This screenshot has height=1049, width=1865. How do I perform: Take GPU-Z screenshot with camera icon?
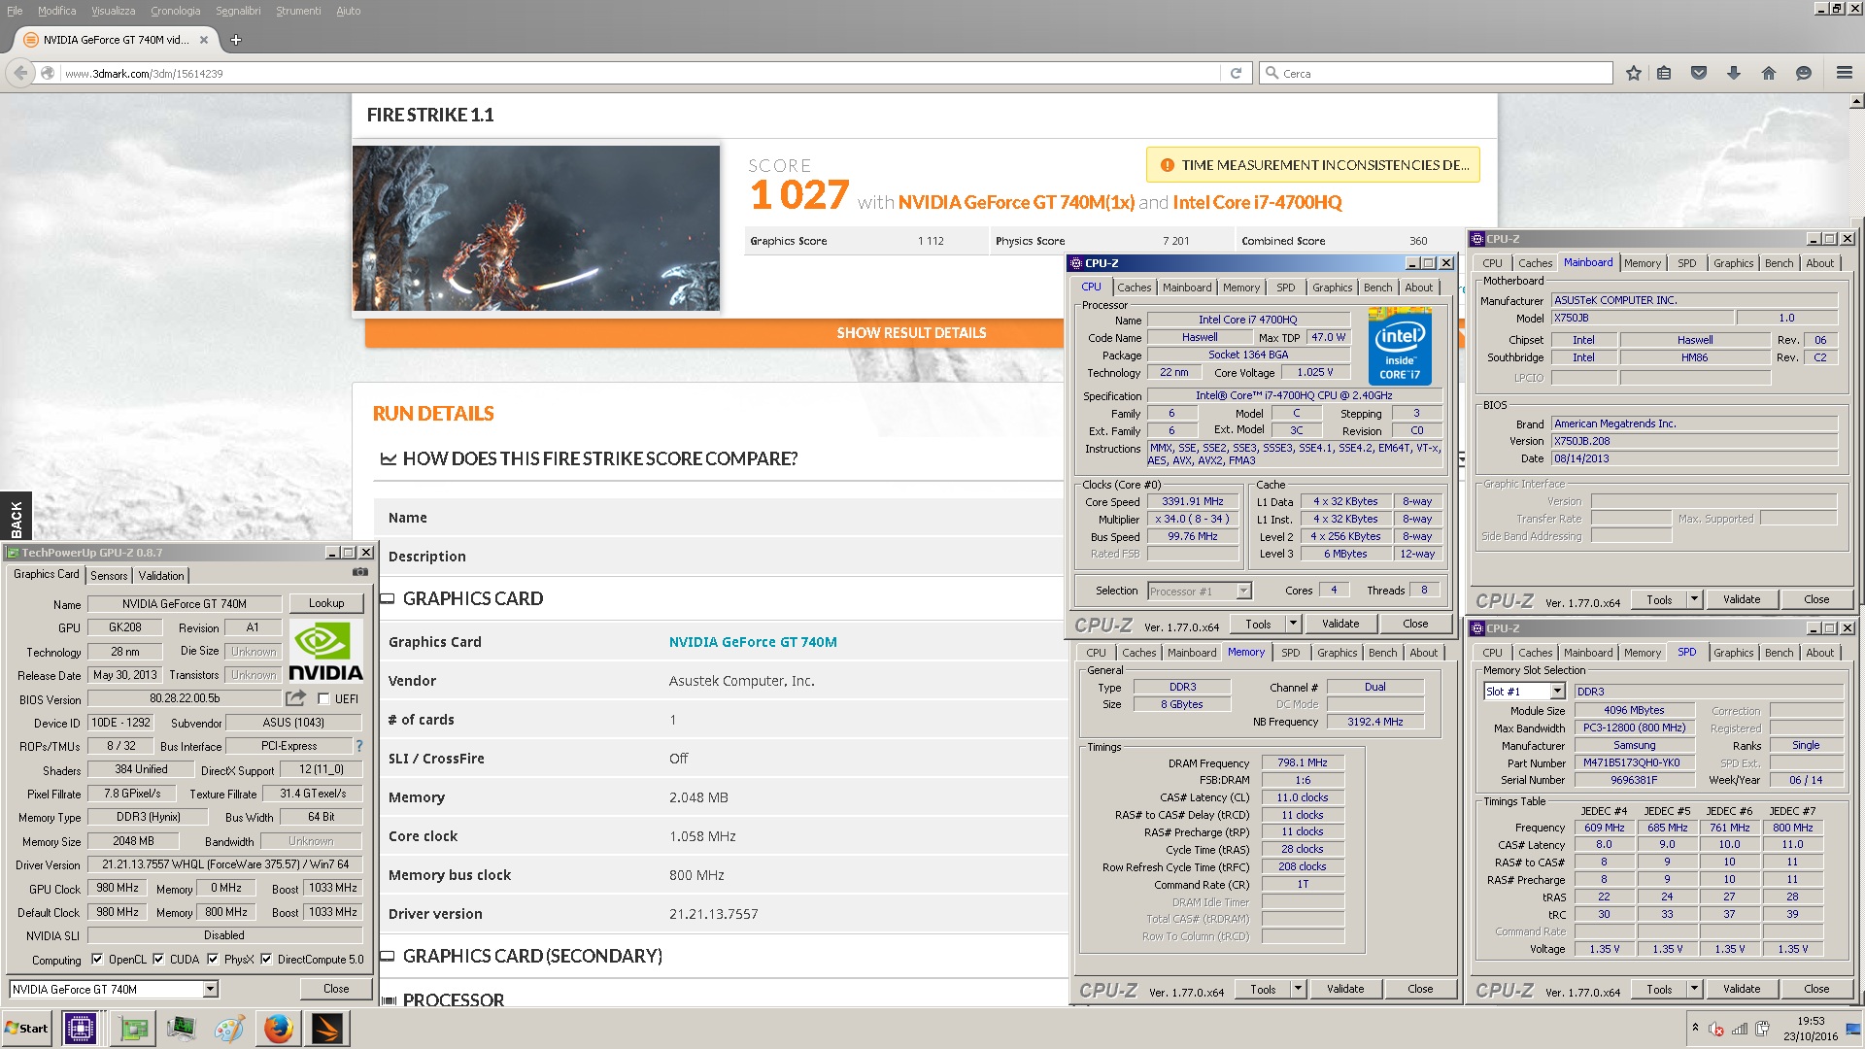pyautogui.click(x=359, y=573)
